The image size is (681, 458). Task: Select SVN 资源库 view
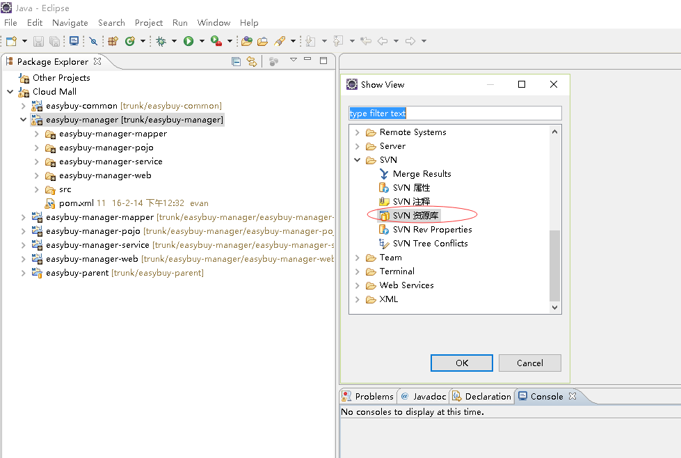415,216
